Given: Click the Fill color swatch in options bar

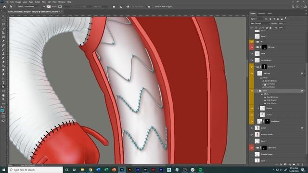Looking at the screenshot, I should point(49,7).
